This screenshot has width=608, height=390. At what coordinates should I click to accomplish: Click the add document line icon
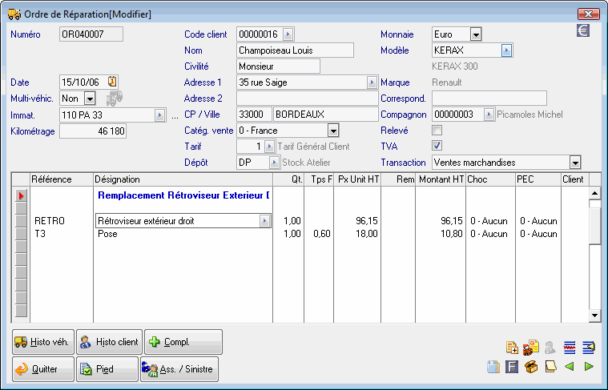click(x=512, y=347)
